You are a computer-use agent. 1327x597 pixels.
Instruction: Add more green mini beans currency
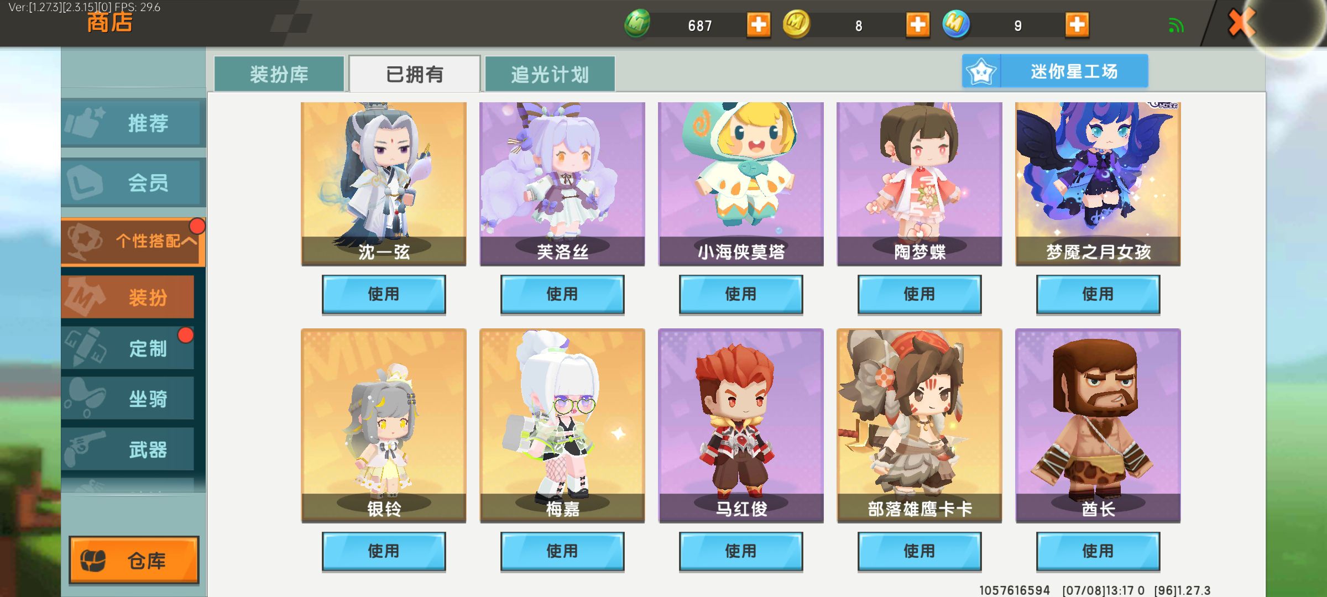coord(758,25)
